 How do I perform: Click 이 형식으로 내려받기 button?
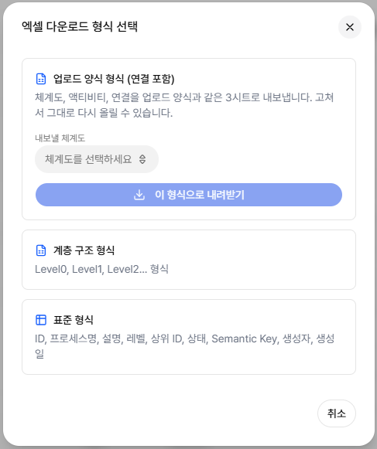[189, 195]
